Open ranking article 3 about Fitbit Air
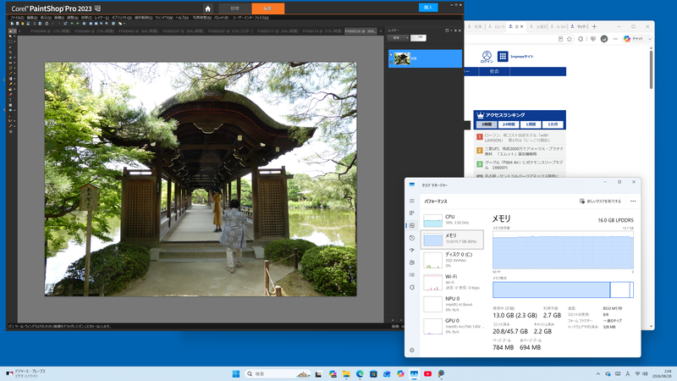Viewport: 677px width, 381px height. [520, 164]
